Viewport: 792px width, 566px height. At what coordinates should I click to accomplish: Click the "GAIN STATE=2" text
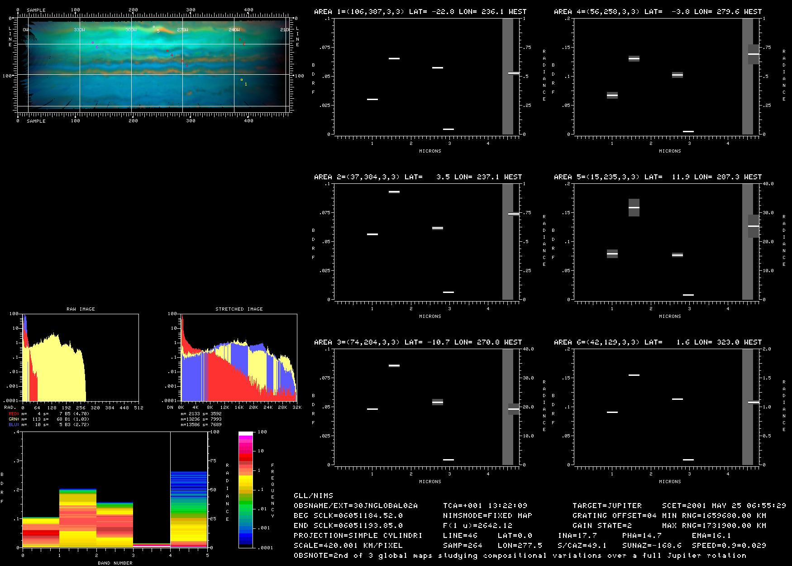click(602, 526)
